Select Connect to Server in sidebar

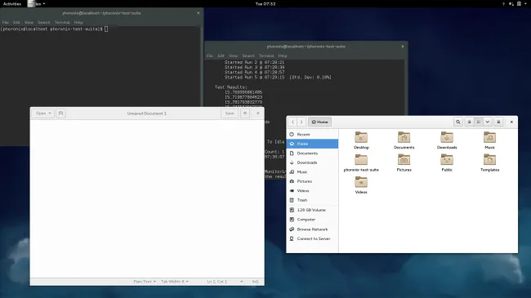[312, 238]
